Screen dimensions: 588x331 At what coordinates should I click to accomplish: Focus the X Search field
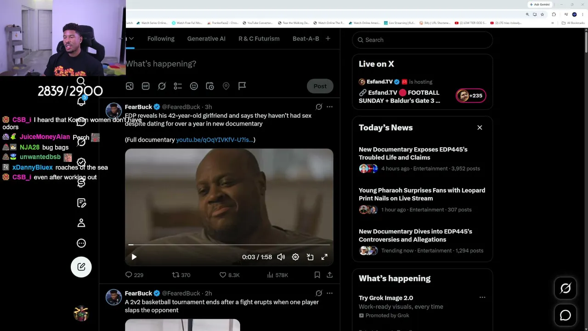pyautogui.click(x=423, y=40)
